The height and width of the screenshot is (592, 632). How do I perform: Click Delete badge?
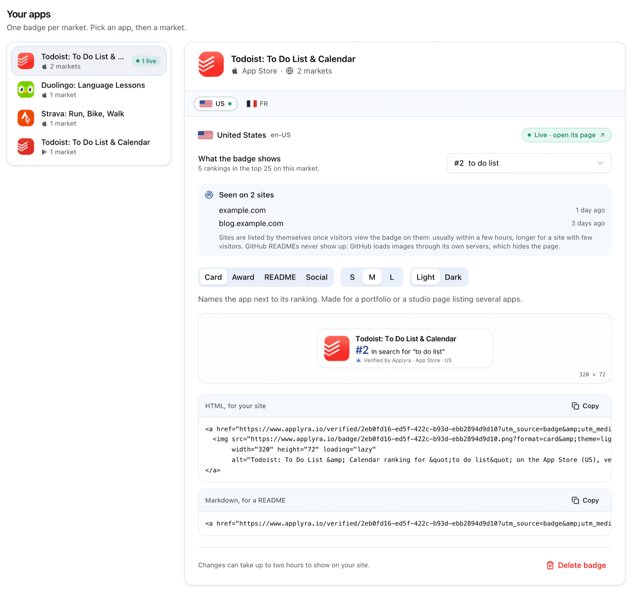pyautogui.click(x=576, y=565)
